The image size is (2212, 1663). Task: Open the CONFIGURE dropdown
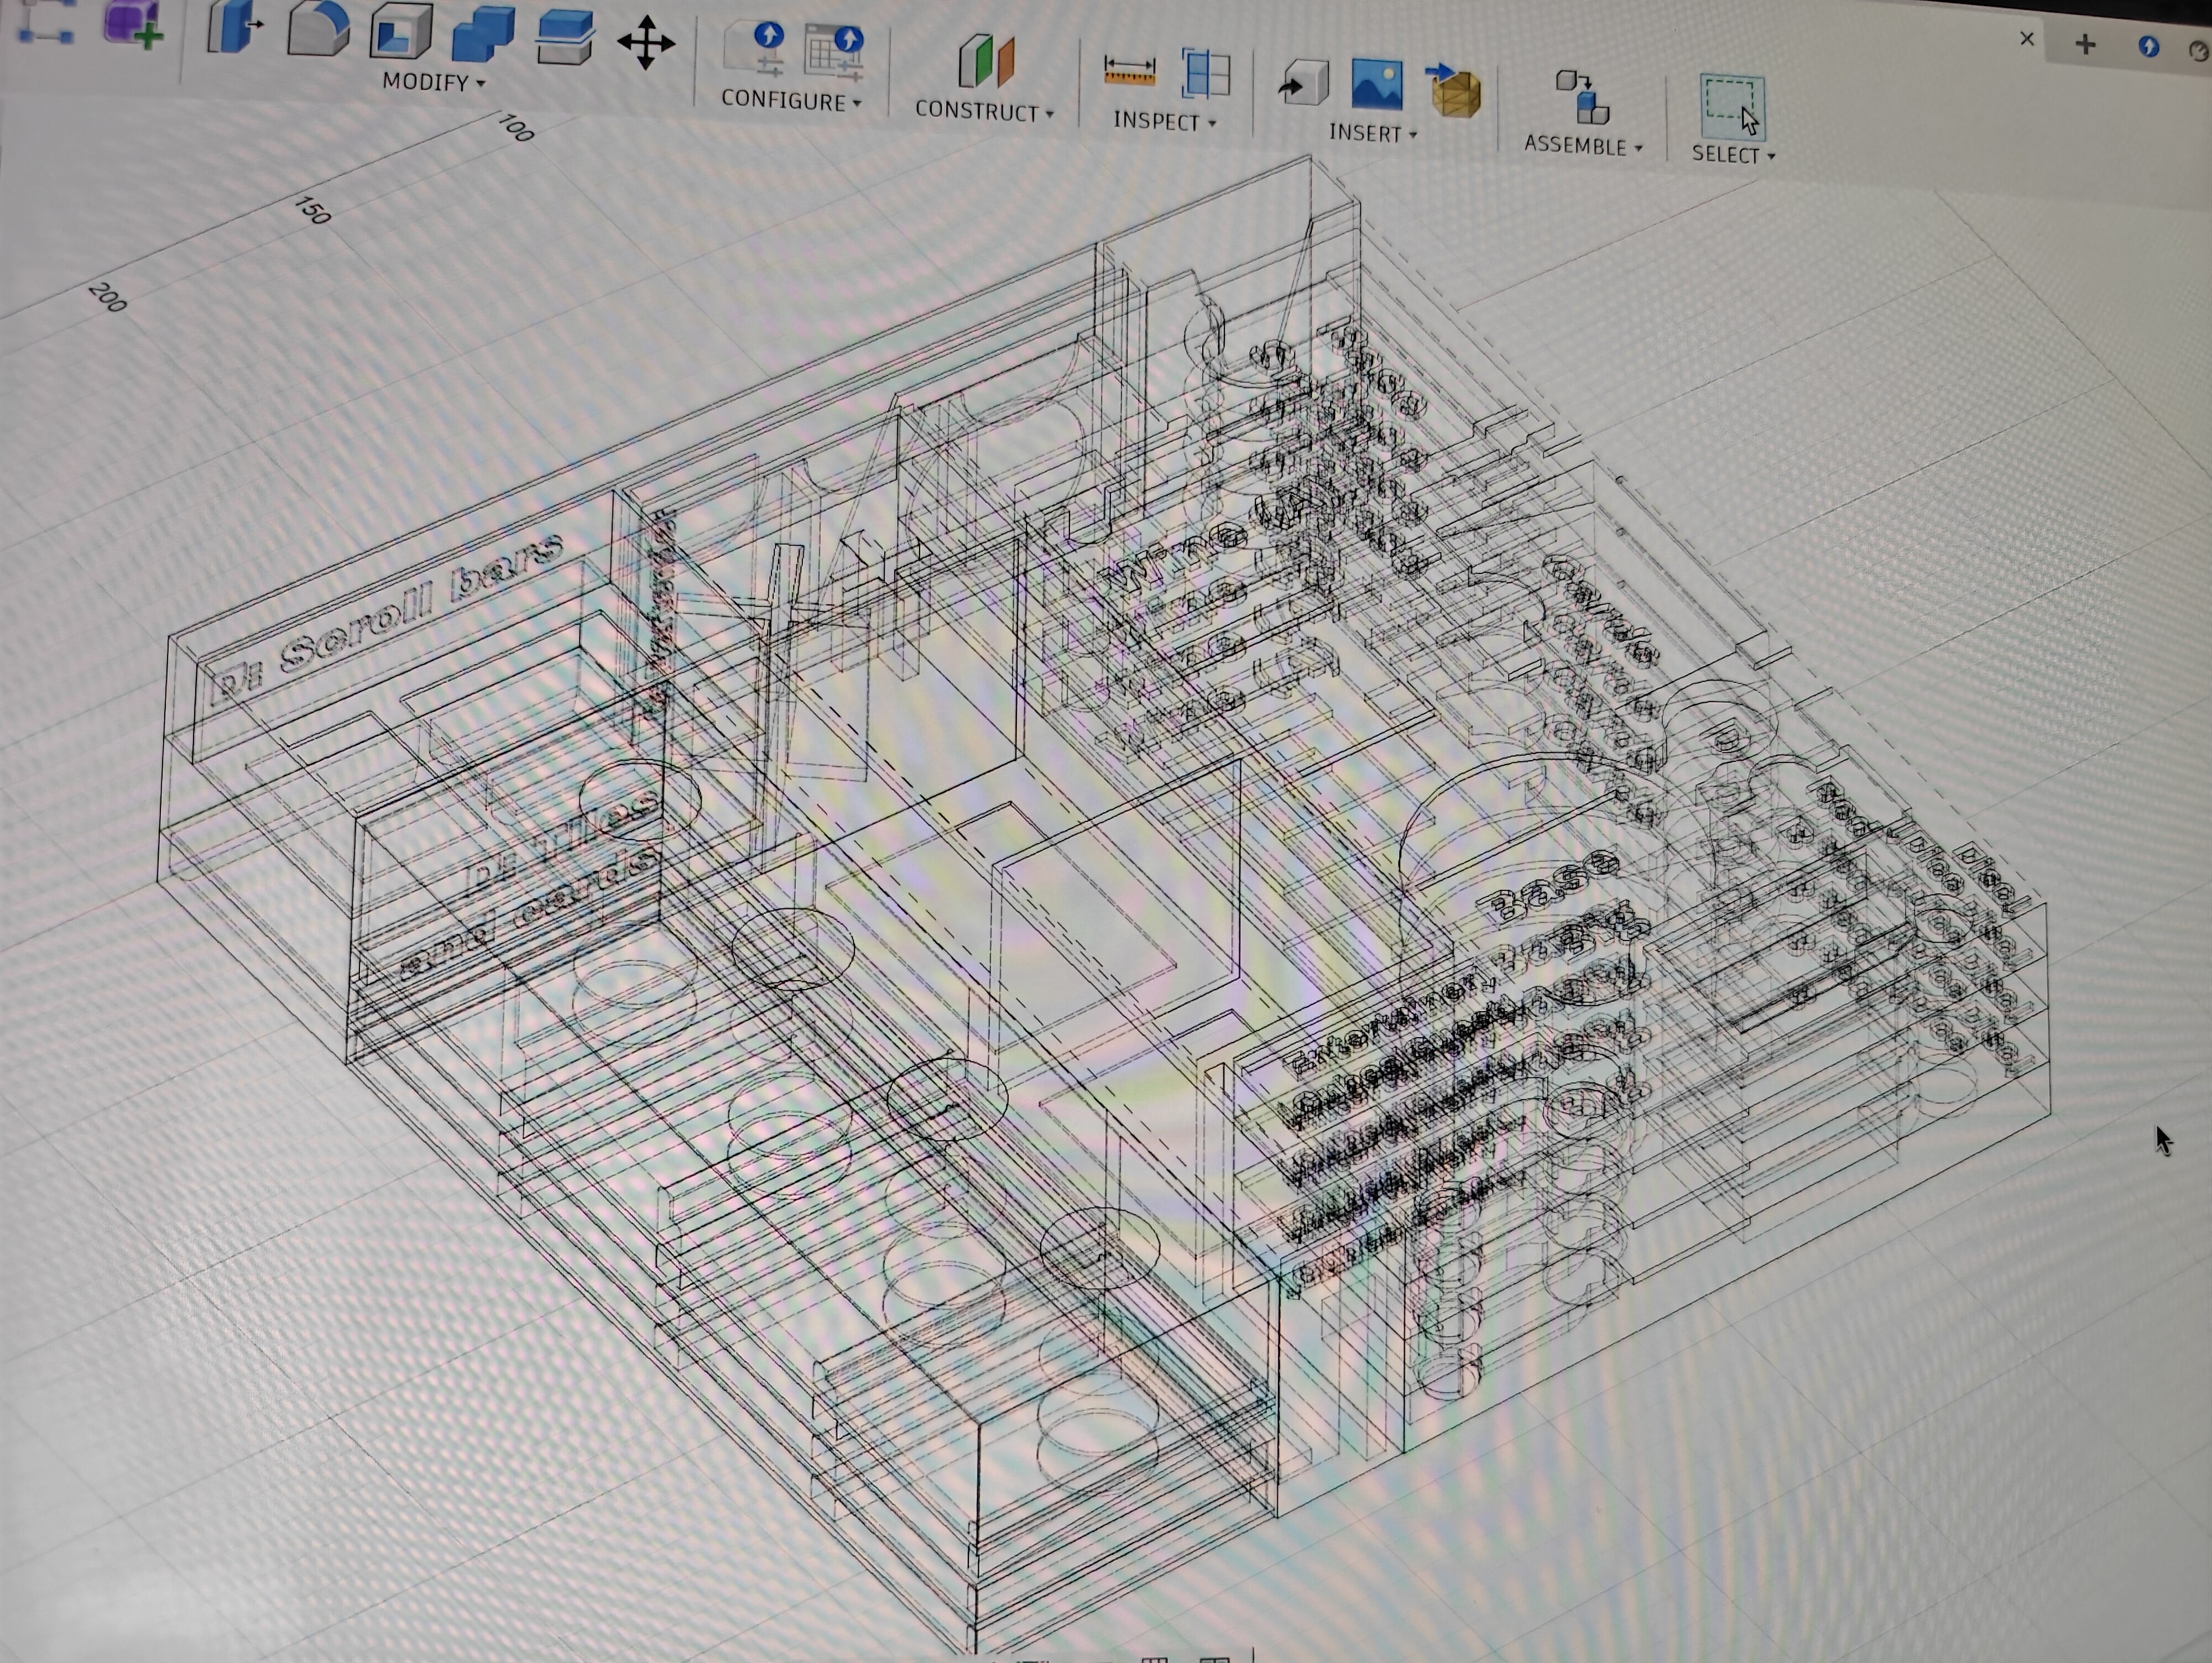coord(791,100)
